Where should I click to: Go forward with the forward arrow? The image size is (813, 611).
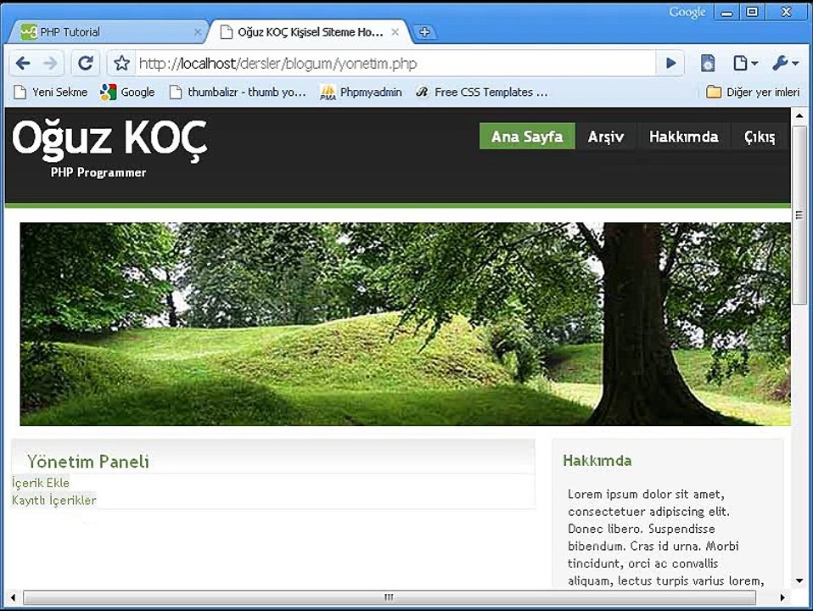point(50,64)
